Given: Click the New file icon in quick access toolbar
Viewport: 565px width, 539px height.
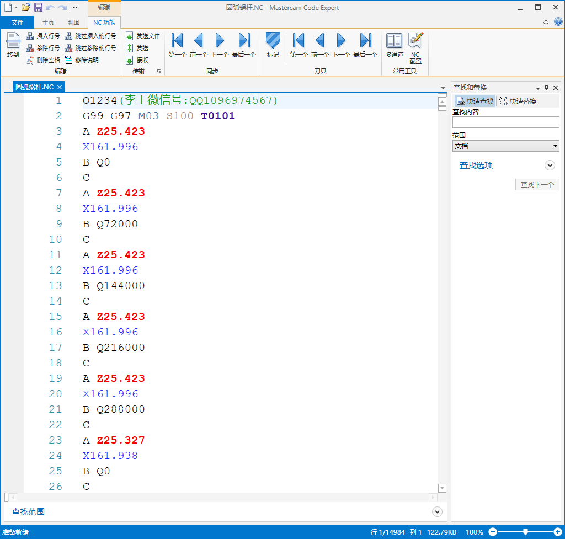Looking at the screenshot, I should tap(8, 7).
